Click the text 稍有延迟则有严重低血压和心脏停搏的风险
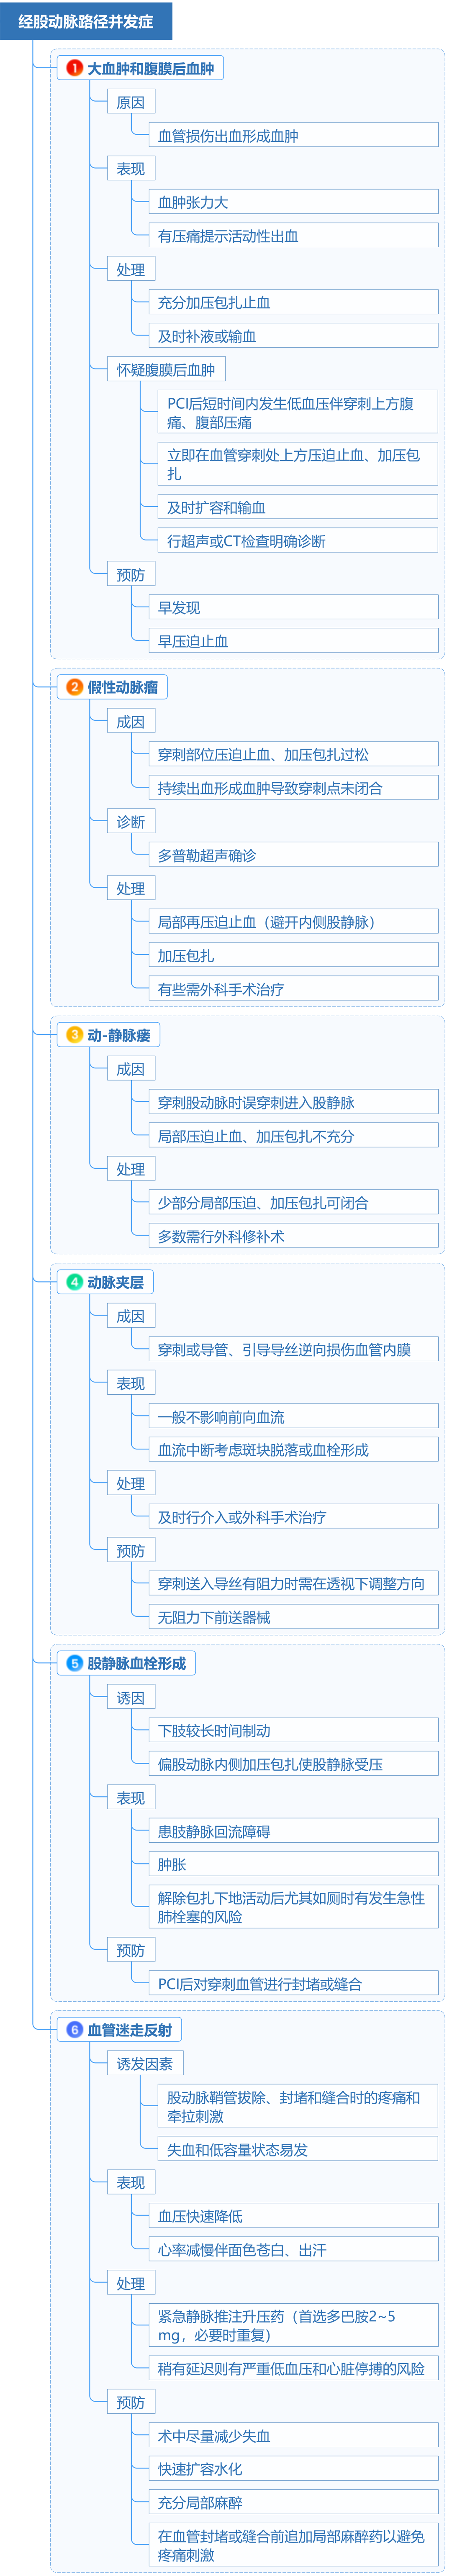This screenshot has height=2576, width=452. (291, 2368)
